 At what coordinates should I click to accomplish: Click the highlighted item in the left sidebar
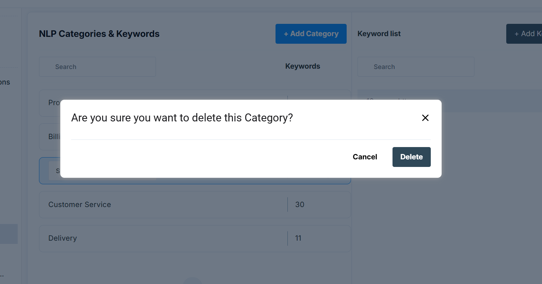[x=9, y=234]
